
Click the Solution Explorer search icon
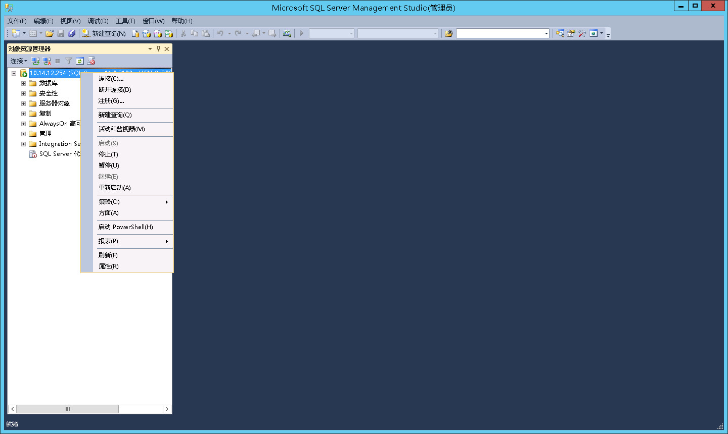560,33
